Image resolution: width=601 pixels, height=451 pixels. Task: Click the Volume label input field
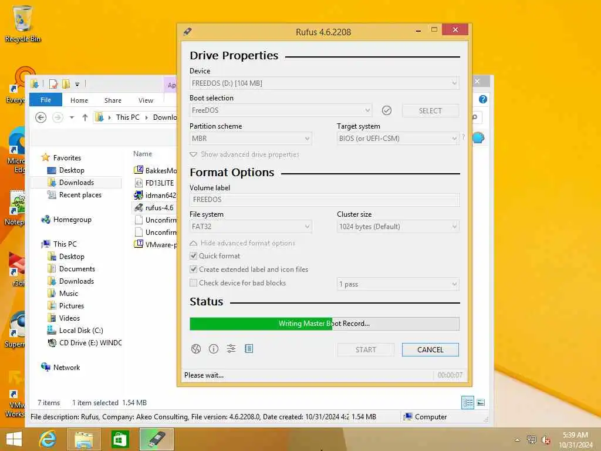[x=324, y=200]
